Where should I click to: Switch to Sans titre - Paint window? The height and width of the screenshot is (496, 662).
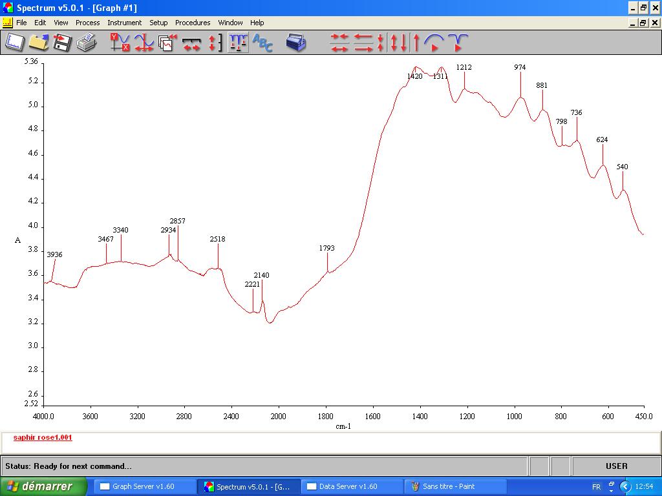448,486
